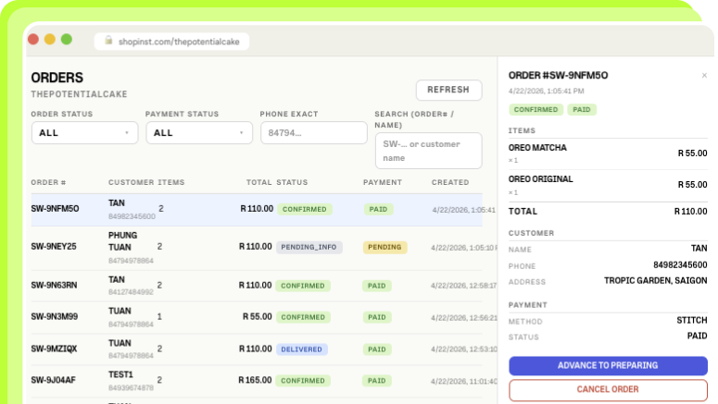Click the ORDER # column header
718x404 pixels.
48,182
